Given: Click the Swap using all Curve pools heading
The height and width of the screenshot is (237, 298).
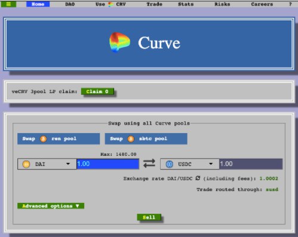Looking at the screenshot, I should [x=149, y=124].
